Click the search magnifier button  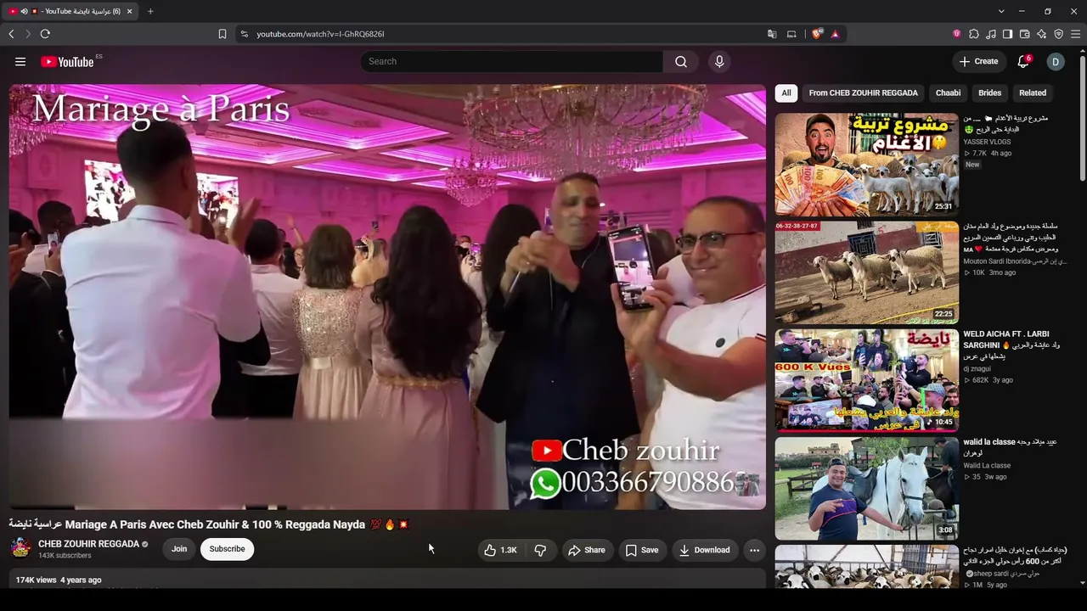681,61
